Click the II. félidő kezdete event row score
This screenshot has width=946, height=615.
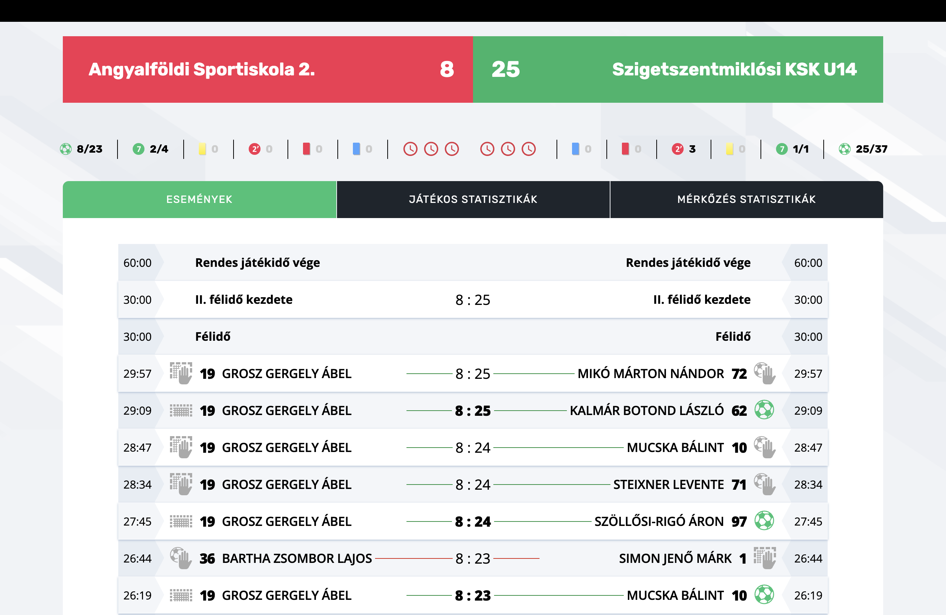click(x=473, y=300)
